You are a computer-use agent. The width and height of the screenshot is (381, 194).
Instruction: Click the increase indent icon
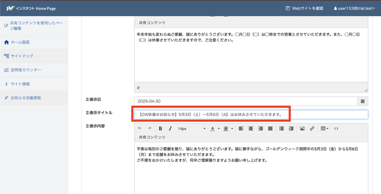pyautogui.click(x=291, y=129)
